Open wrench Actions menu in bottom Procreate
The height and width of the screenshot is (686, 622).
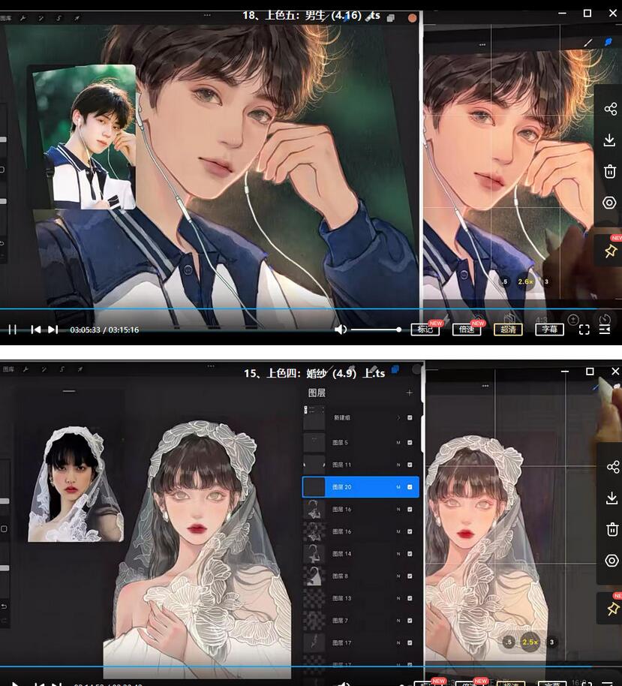(x=26, y=369)
